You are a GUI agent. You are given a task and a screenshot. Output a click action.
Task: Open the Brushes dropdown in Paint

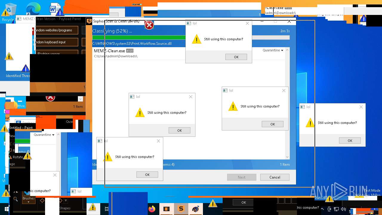click(29, 200)
